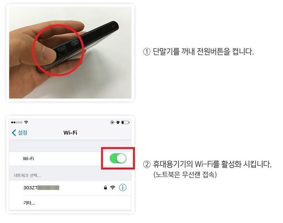Click the Wi-Fi row label
The width and height of the screenshot is (283, 223).
[28, 159]
